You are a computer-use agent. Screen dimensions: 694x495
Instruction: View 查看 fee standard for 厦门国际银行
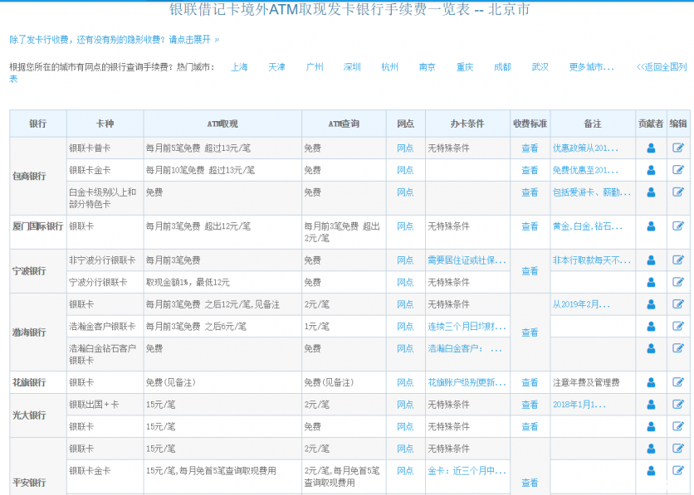point(530,226)
